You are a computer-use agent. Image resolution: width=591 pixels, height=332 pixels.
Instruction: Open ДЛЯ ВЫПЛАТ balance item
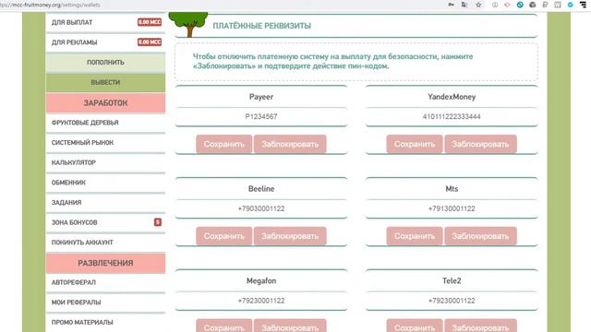(105, 22)
